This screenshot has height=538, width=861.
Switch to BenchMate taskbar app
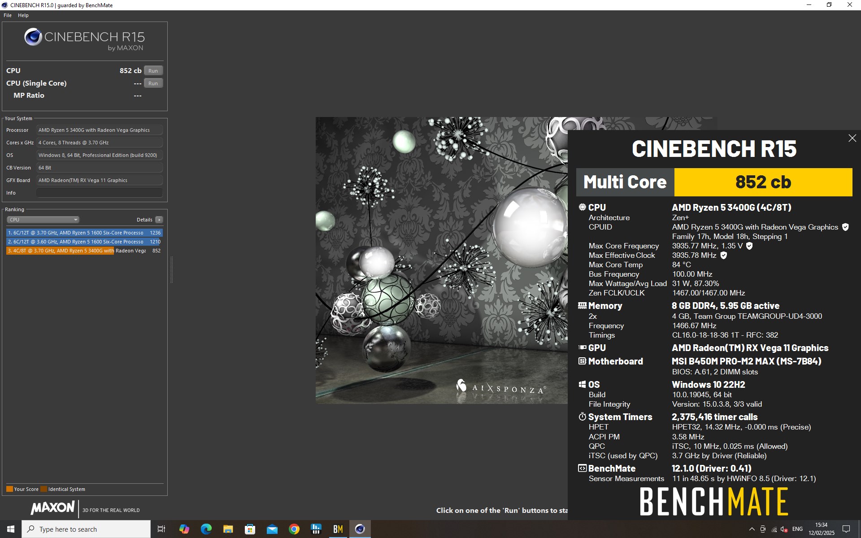pos(338,529)
